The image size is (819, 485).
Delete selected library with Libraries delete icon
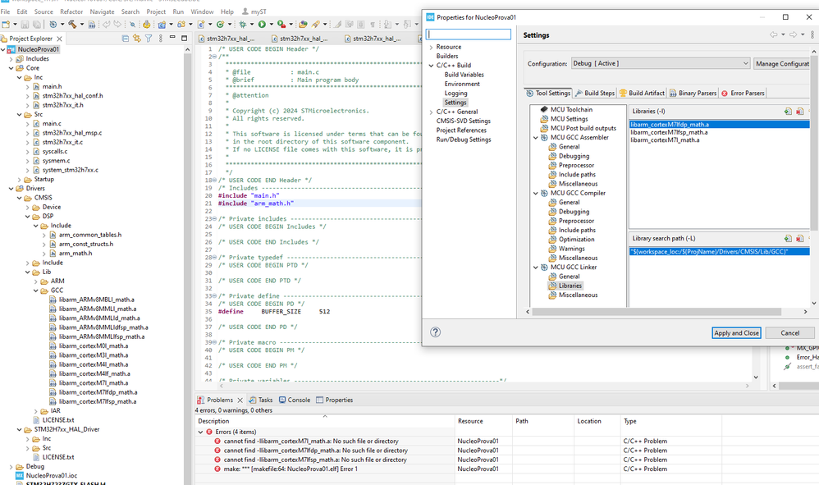799,111
